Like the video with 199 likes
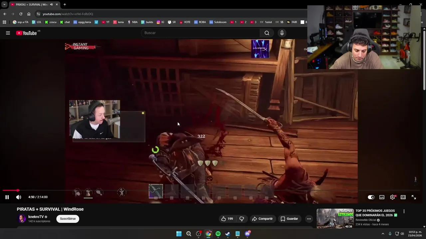 227,219
